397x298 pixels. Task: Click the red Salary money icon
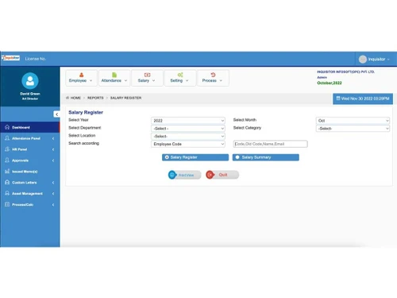[147, 75]
